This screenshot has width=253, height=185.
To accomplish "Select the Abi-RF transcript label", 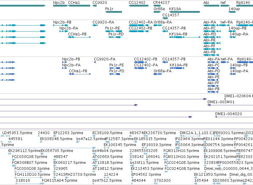I will point(209,46).
